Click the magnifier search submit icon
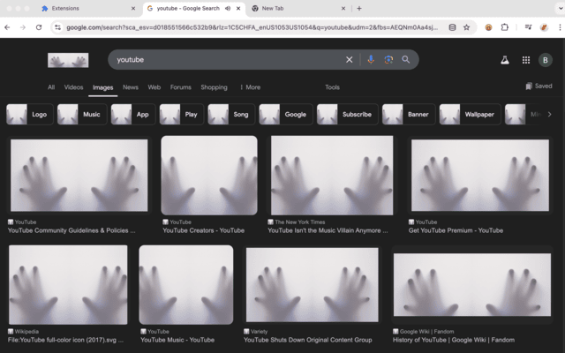This screenshot has height=353, width=565. [406, 60]
